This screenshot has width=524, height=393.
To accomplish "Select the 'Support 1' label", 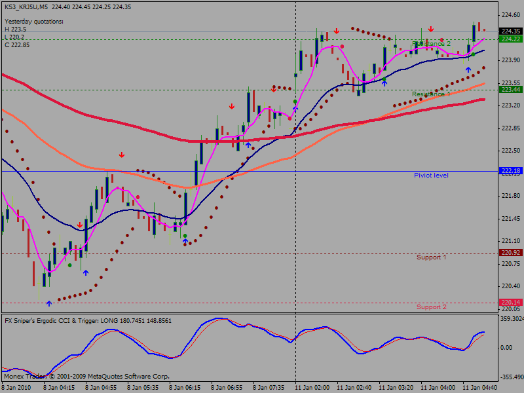I will pos(431,257).
